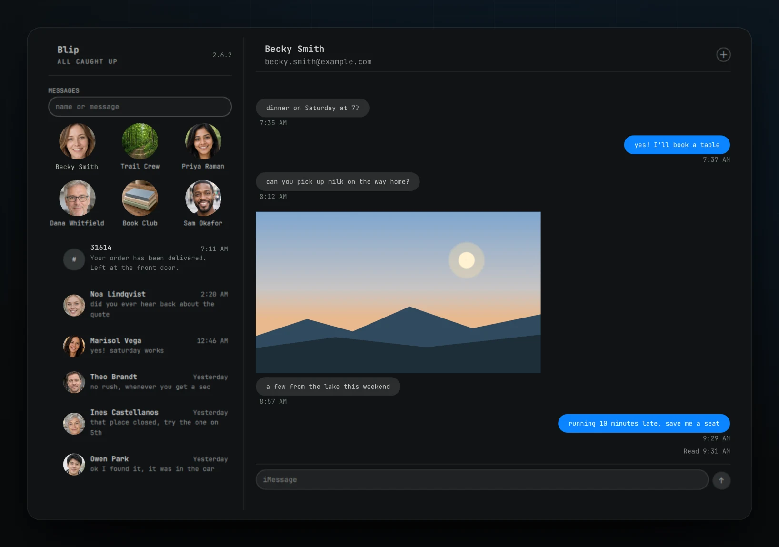This screenshot has height=547, width=779.
Task: Focus the iMessage compose field
Action: click(482, 480)
